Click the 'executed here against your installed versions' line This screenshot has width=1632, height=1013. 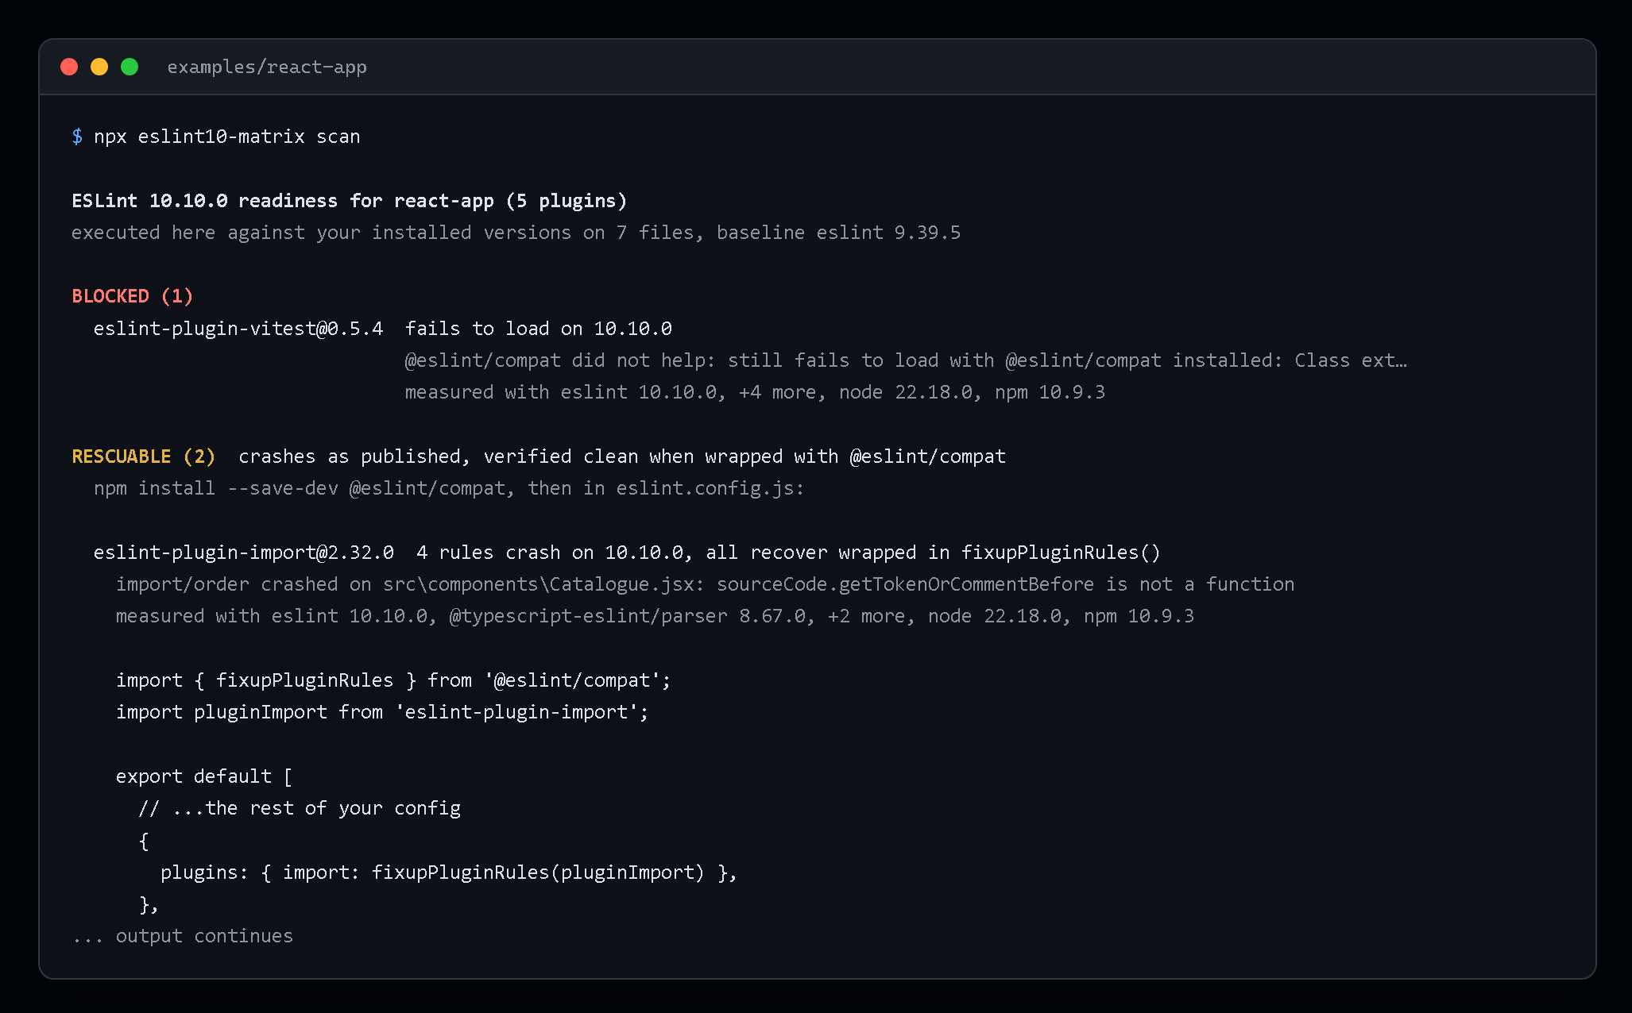516,233
